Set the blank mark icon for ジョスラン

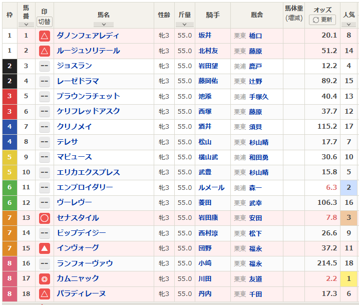click(x=44, y=66)
